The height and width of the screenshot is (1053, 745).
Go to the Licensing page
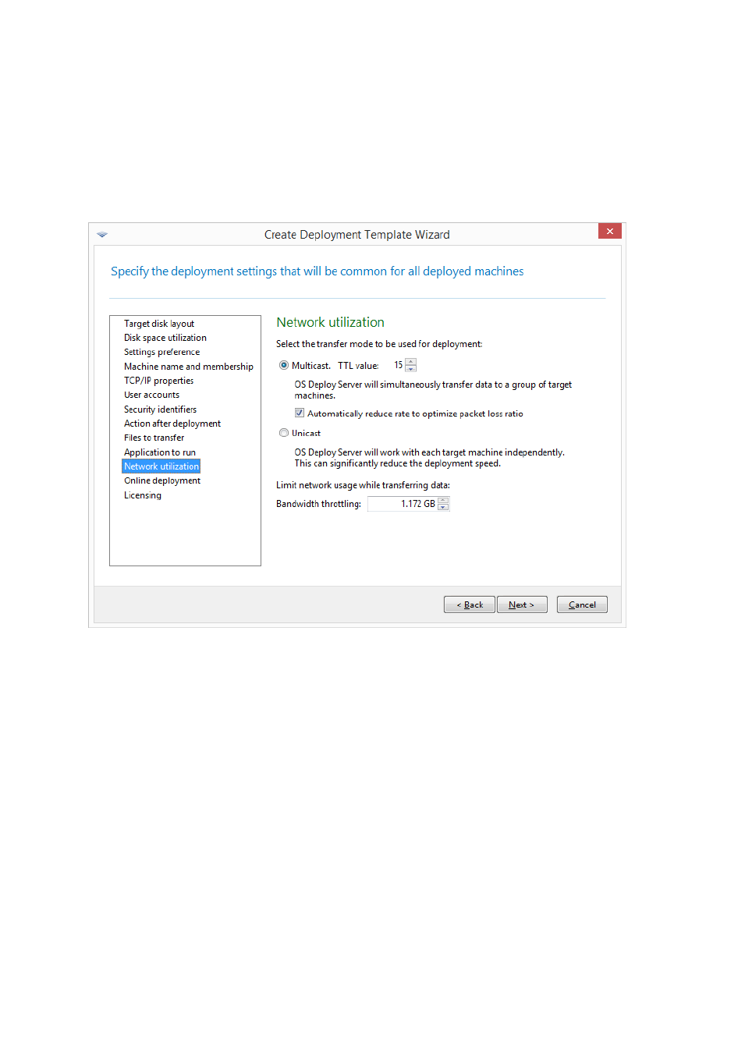pyautogui.click(x=143, y=495)
